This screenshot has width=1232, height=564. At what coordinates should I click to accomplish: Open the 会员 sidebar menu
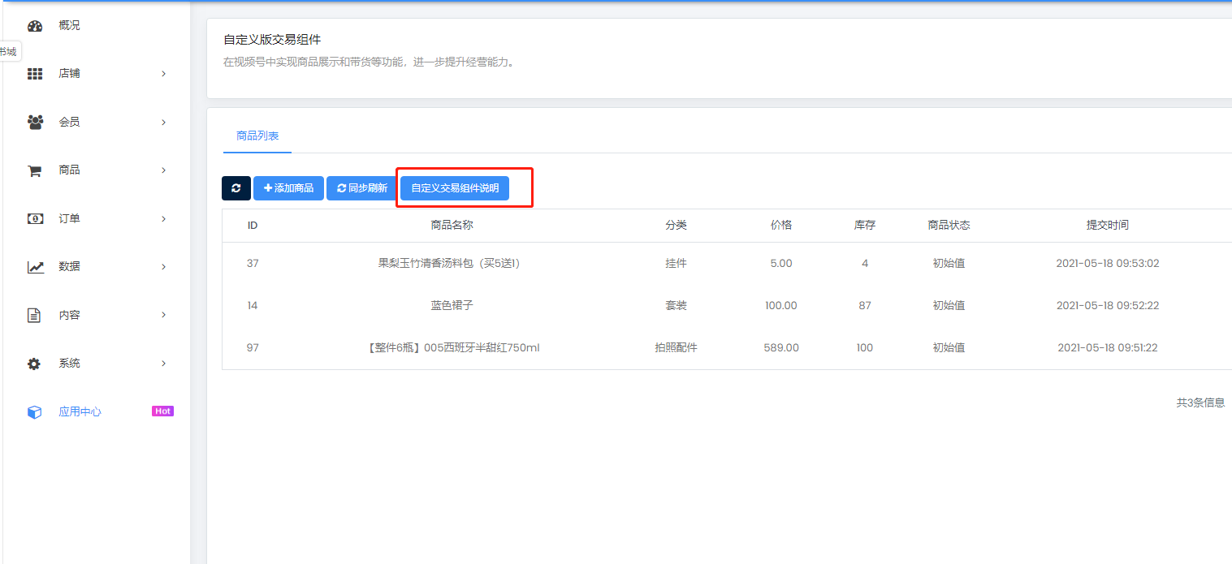(x=69, y=123)
